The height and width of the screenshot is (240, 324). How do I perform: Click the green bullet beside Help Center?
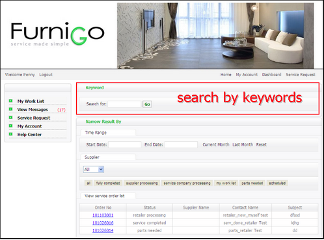10,134
